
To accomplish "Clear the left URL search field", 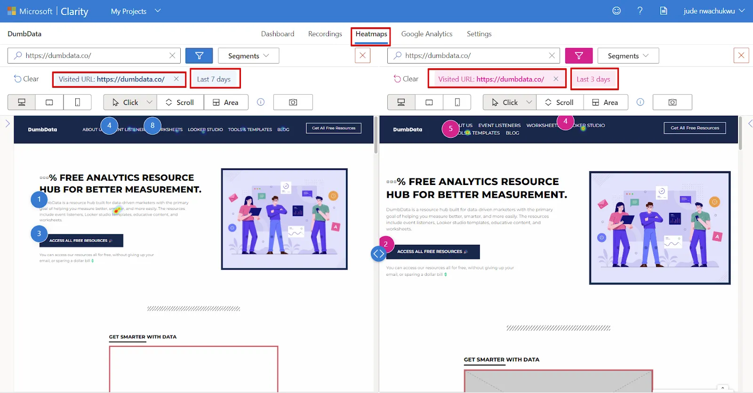I will click(x=172, y=56).
